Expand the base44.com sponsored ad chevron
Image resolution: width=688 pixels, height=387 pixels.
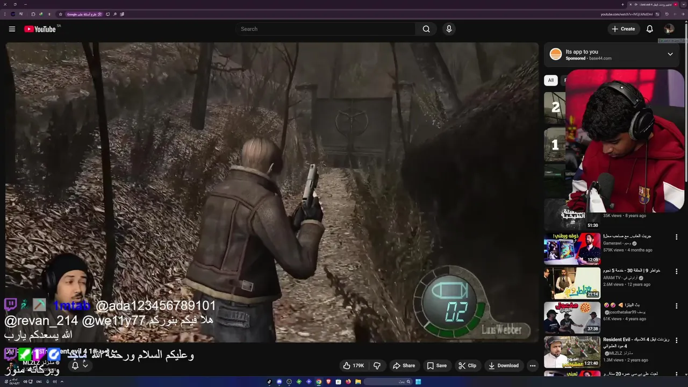(x=670, y=54)
